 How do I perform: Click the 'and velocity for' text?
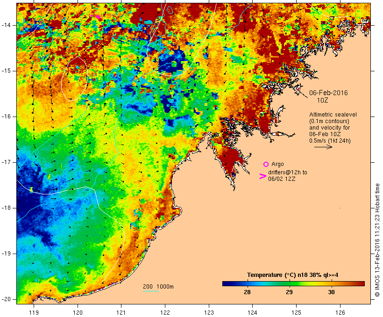point(329,128)
